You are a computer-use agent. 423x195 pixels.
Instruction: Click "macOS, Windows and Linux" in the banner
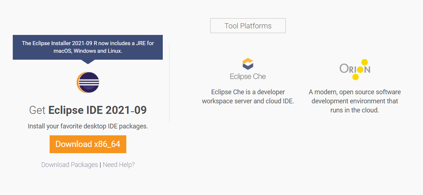(88, 51)
